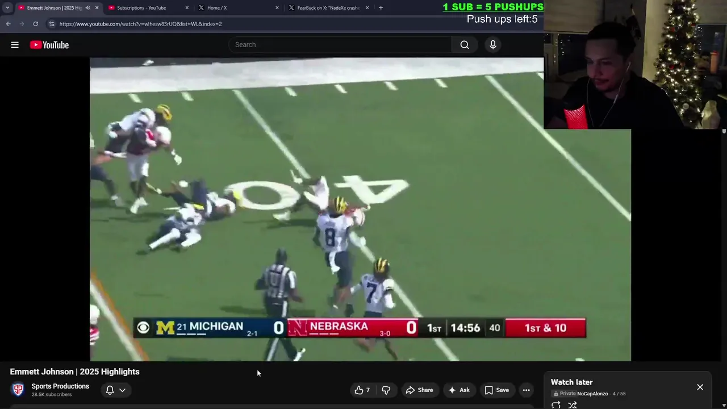
Task: Focus the YouTube Search input field
Action: pyautogui.click(x=341, y=45)
